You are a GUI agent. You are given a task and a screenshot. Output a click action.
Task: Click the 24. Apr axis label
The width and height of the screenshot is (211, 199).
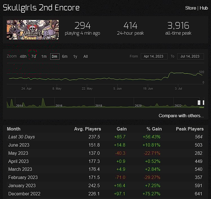pos(27,89)
